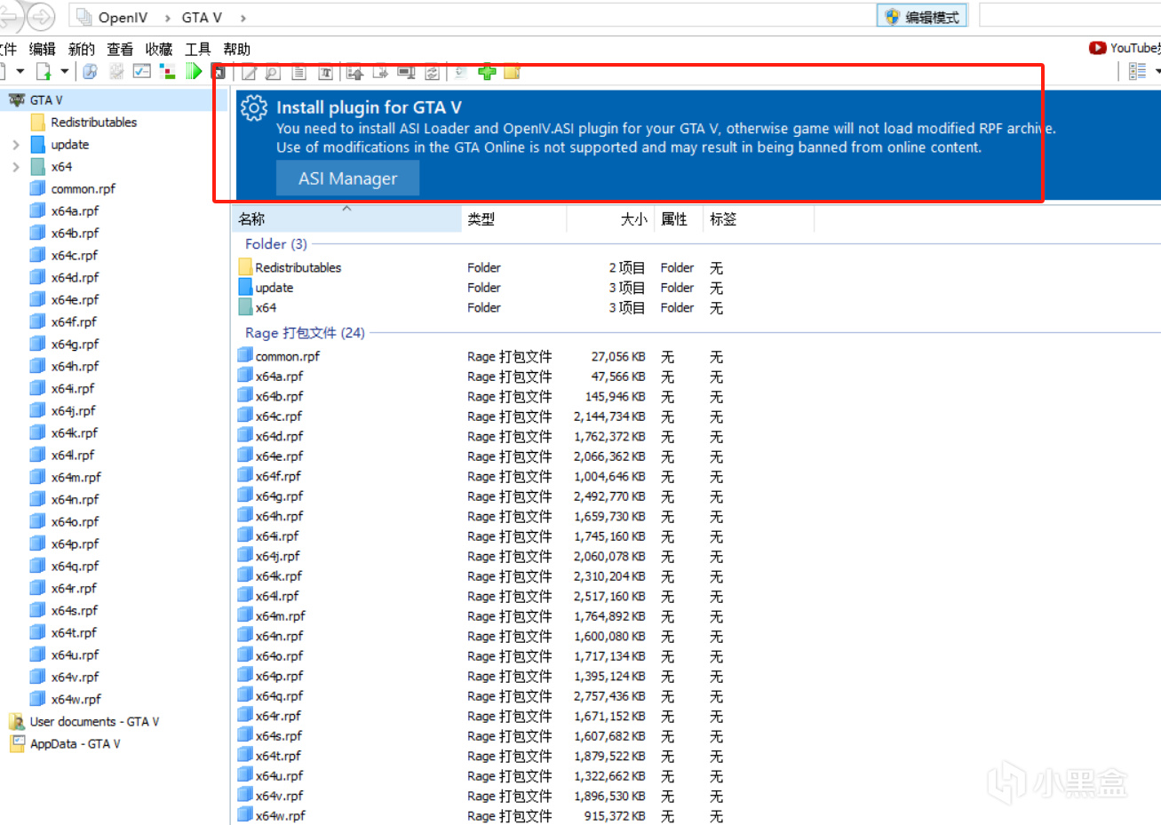Viewport: 1161px width, 825px height.
Task: Click the text document view toolbar icon
Action: coord(298,73)
